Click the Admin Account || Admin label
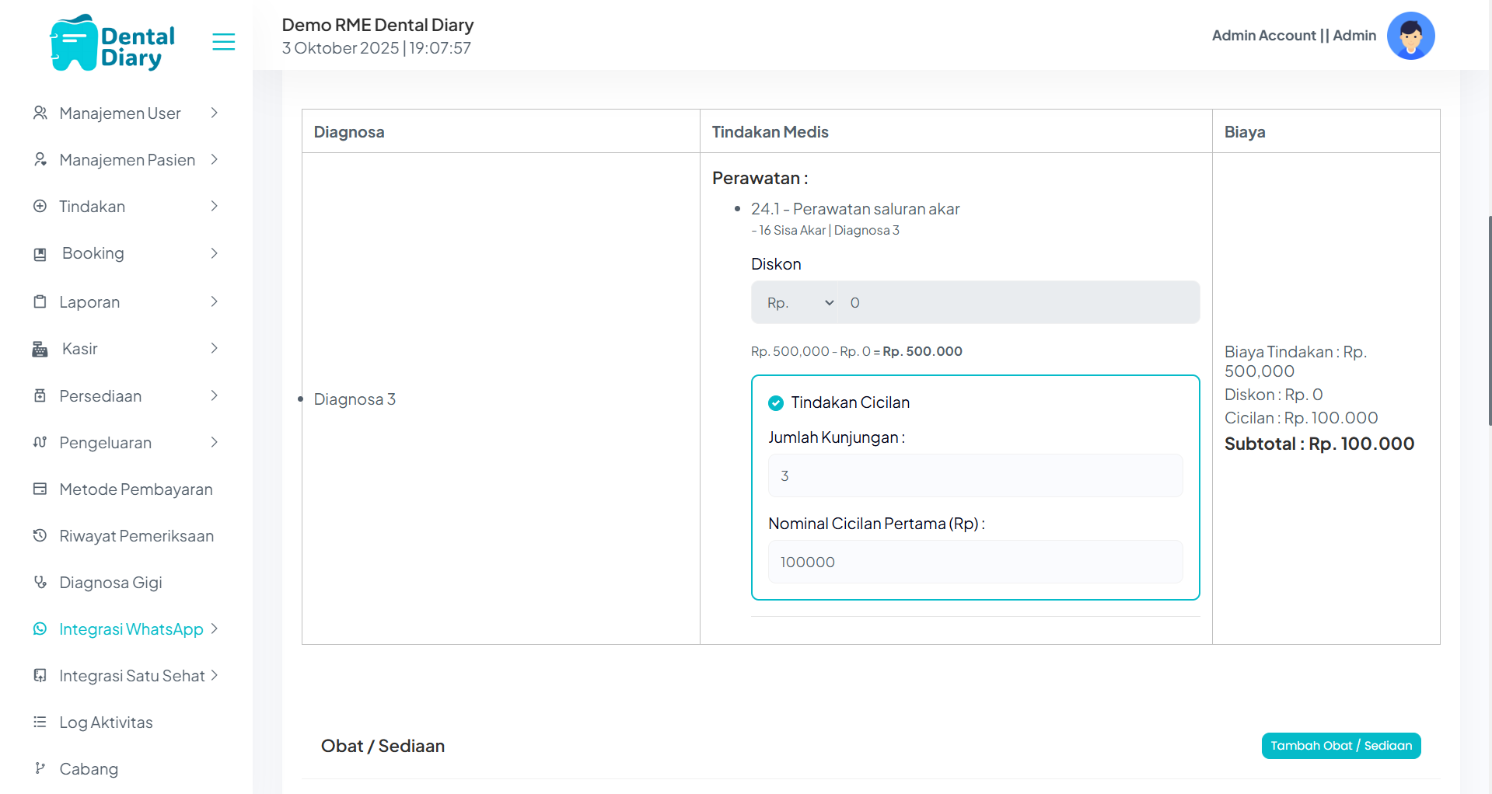 [1294, 36]
